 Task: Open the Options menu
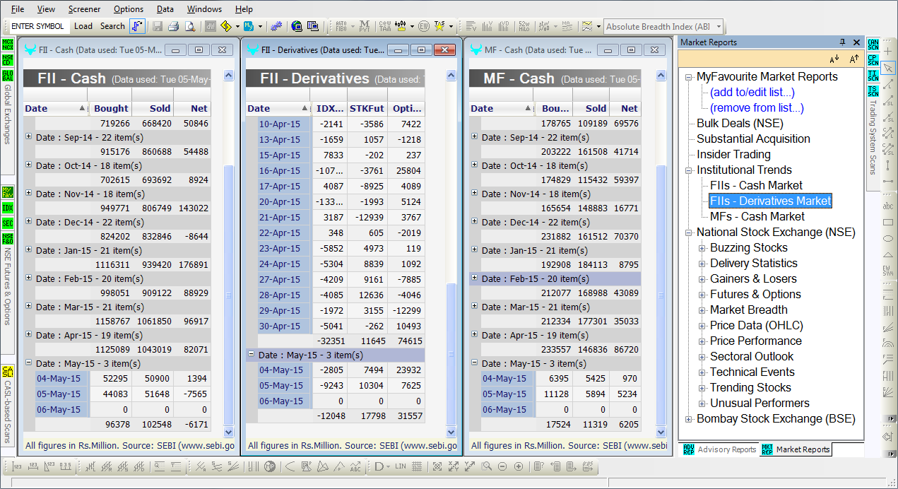point(129,9)
